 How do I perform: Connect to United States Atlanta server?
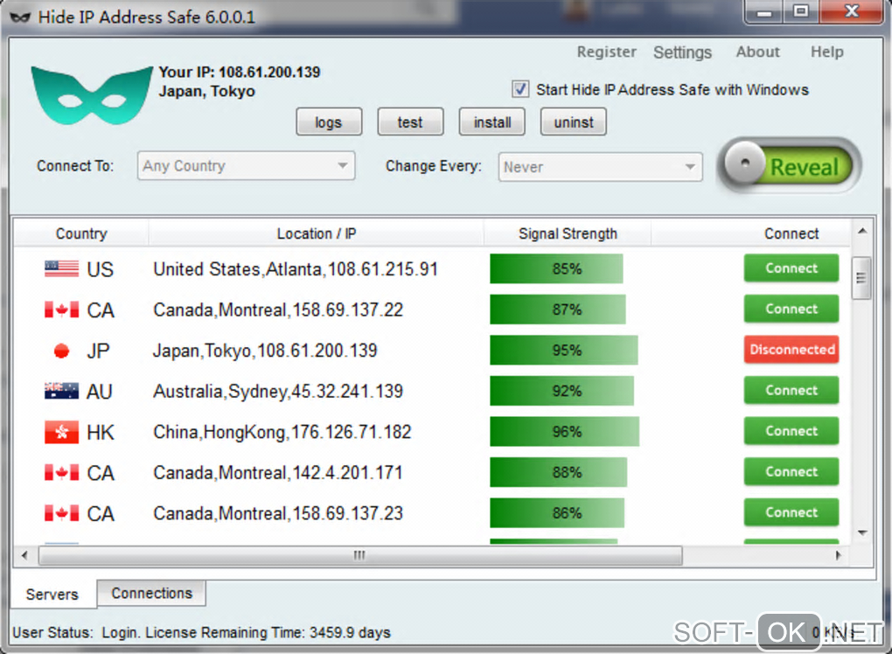coord(791,268)
